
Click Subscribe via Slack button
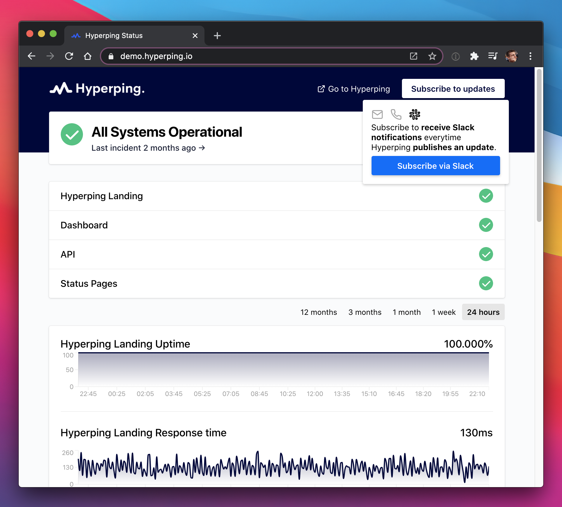pyautogui.click(x=436, y=165)
